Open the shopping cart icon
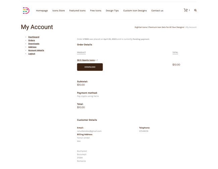This screenshot has width=218, height=169. [185, 10]
